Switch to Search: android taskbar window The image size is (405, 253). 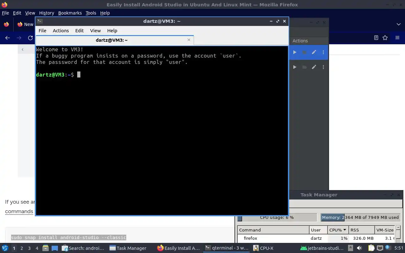(83, 248)
